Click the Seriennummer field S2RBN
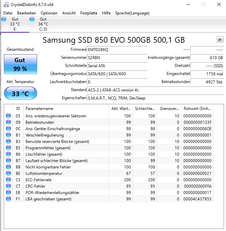Screen dimensions: 226x231 coord(117,57)
